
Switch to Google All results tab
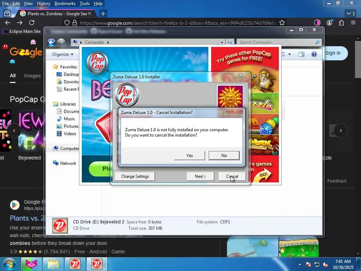13,76
